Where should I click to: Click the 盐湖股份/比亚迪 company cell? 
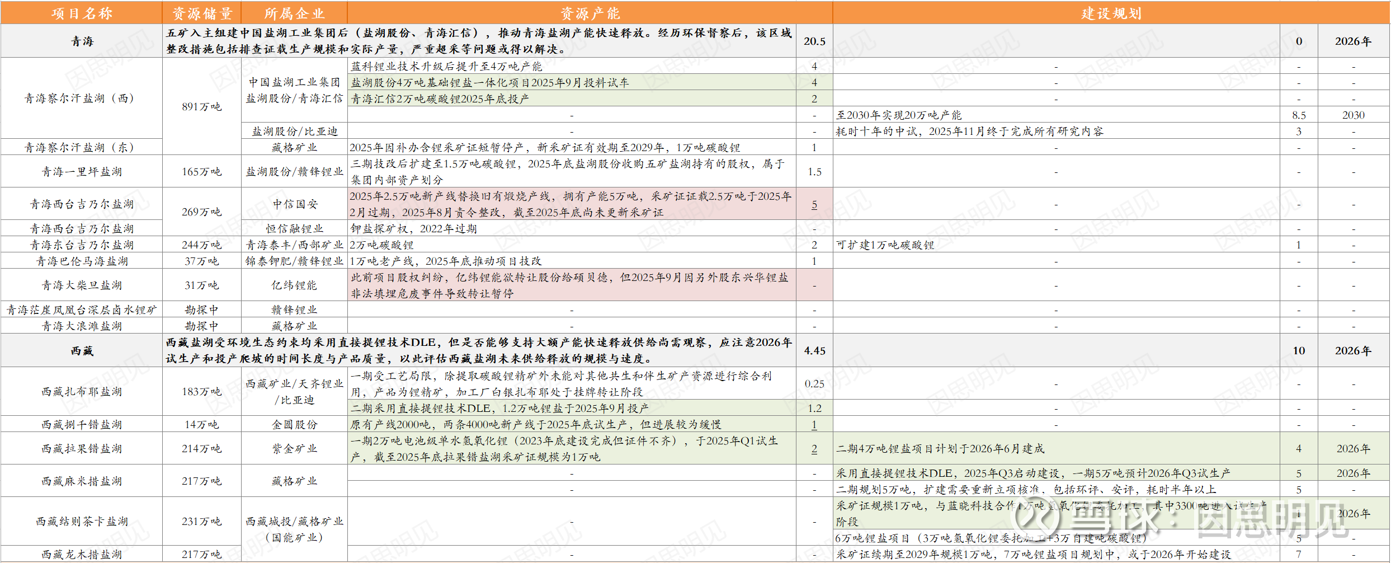click(x=294, y=131)
